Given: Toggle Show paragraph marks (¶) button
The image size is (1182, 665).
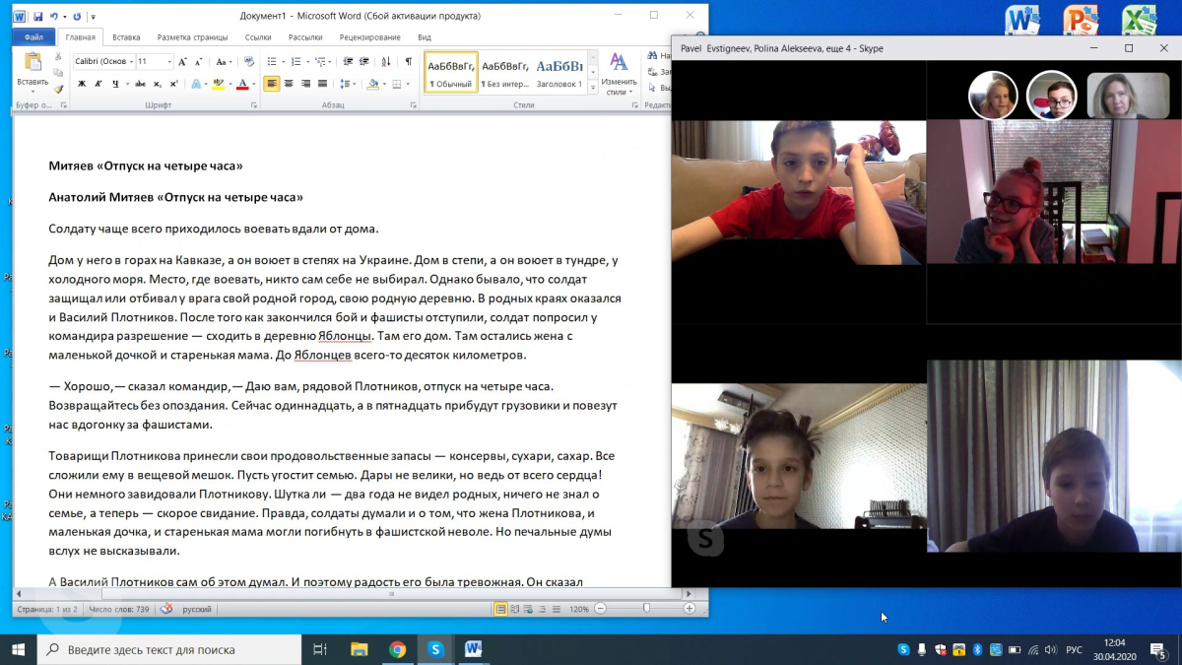Looking at the screenshot, I should pos(408,62).
